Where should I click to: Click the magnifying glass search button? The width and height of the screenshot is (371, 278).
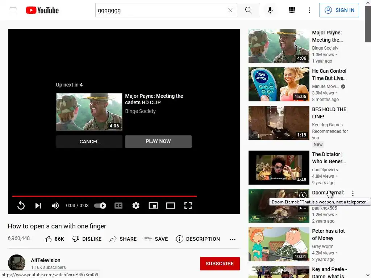point(249,10)
